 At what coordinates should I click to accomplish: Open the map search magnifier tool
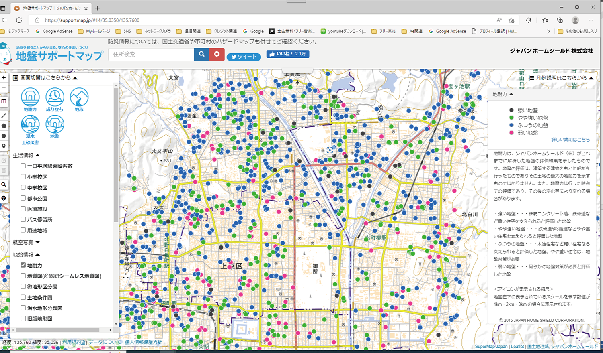click(4, 185)
